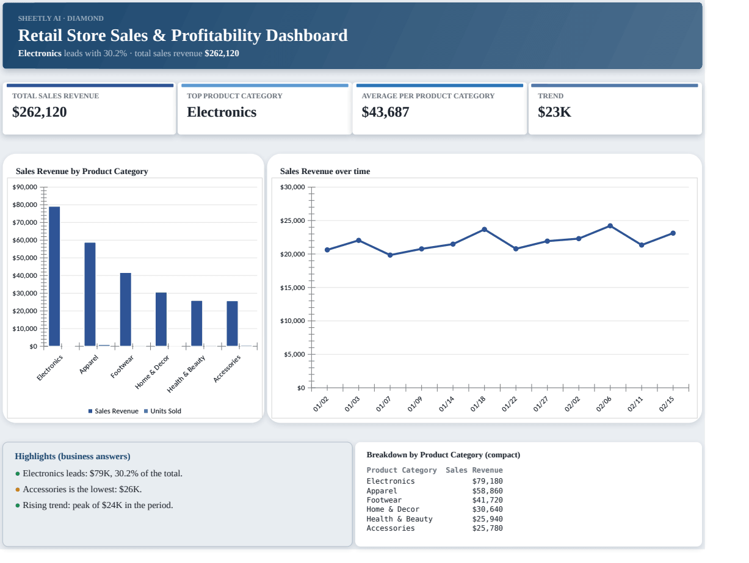Click 'TOTAL SALES REVENUE' card label
This screenshot has width=749, height=563.
point(56,96)
